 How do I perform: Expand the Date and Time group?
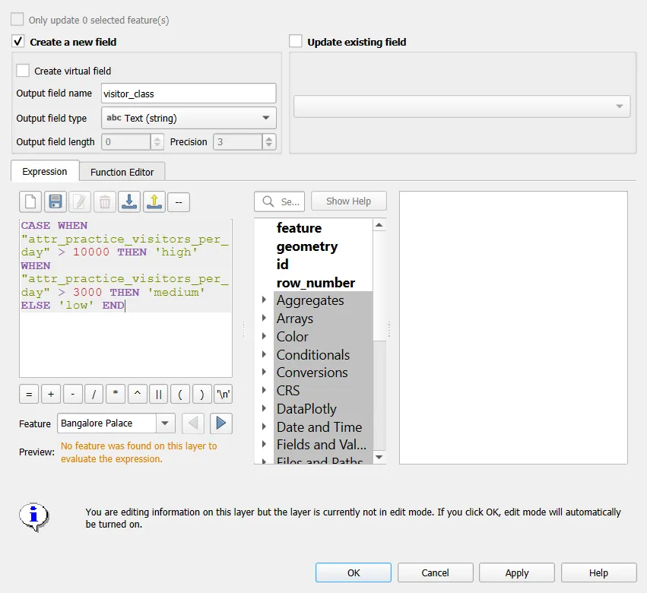point(264,427)
